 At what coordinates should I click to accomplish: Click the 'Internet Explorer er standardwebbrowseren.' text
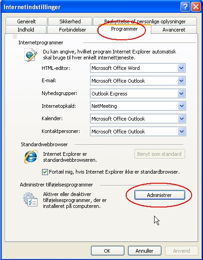tap(70, 157)
